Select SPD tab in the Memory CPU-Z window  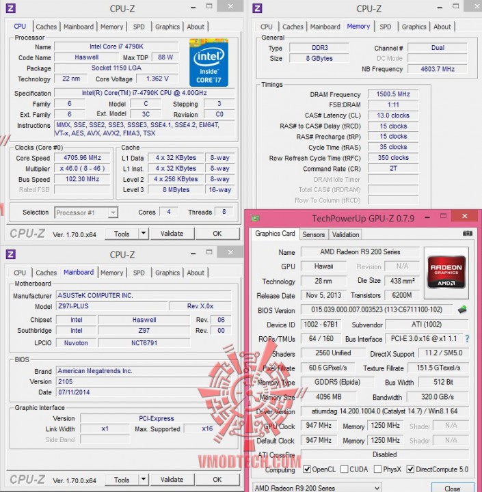(x=386, y=27)
